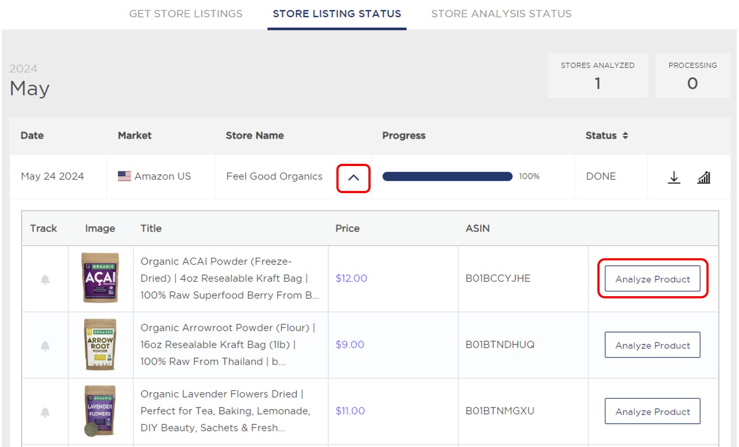The image size is (739, 447).
Task: Open the analysis chart for Feel Good Organics
Action: tap(704, 176)
